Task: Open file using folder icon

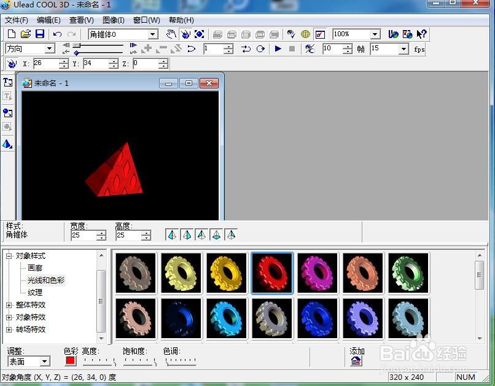Action: pyautogui.click(x=26, y=34)
